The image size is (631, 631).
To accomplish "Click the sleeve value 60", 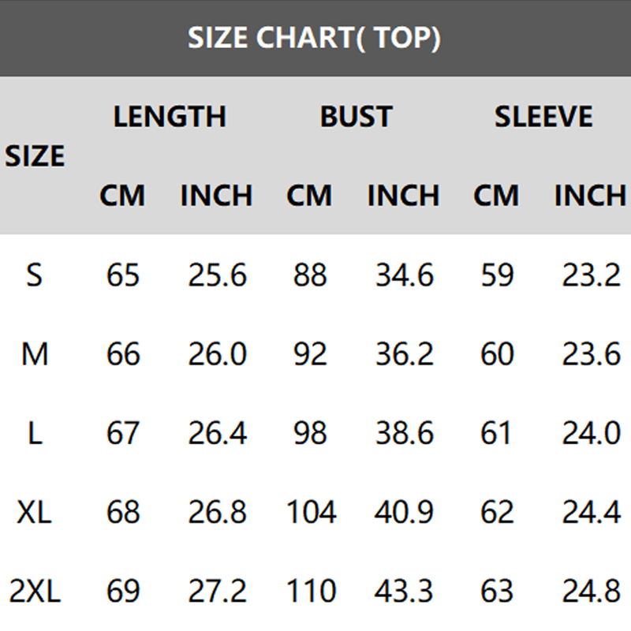I will [x=497, y=354].
